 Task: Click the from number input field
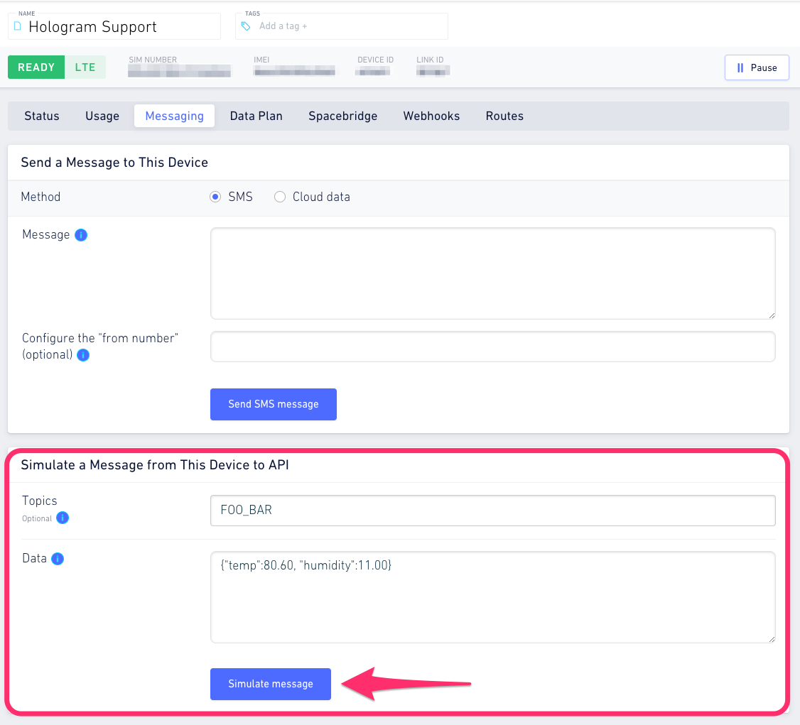(x=493, y=347)
